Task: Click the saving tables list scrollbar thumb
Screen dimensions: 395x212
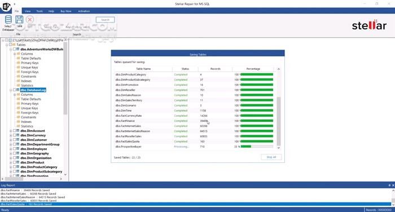Action: 279,121
